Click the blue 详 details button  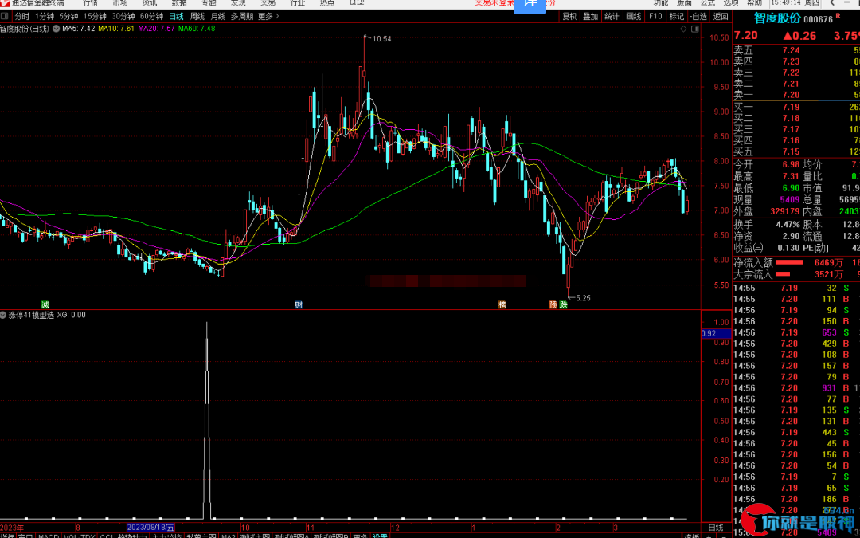(x=531, y=5)
